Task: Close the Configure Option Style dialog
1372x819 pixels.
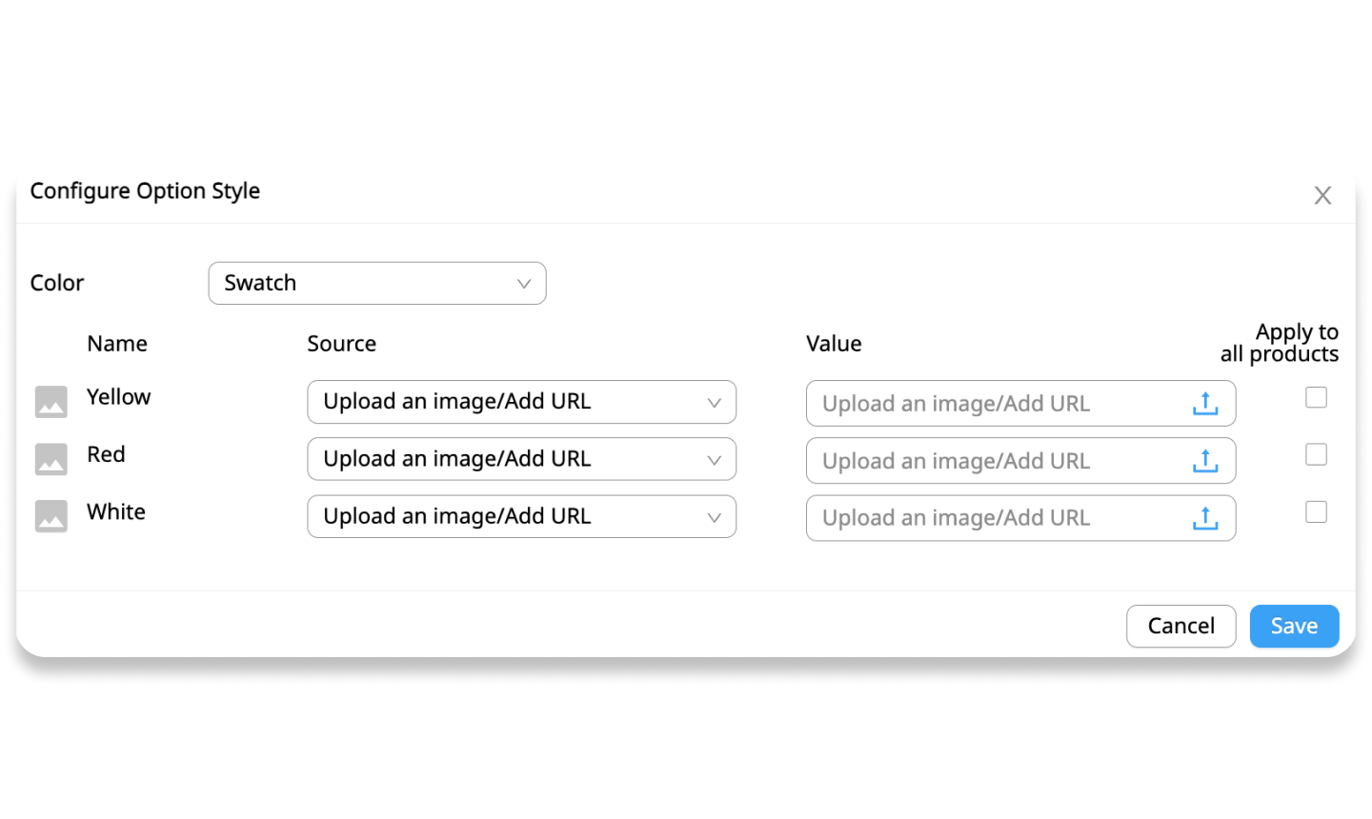Action: pyautogui.click(x=1322, y=195)
